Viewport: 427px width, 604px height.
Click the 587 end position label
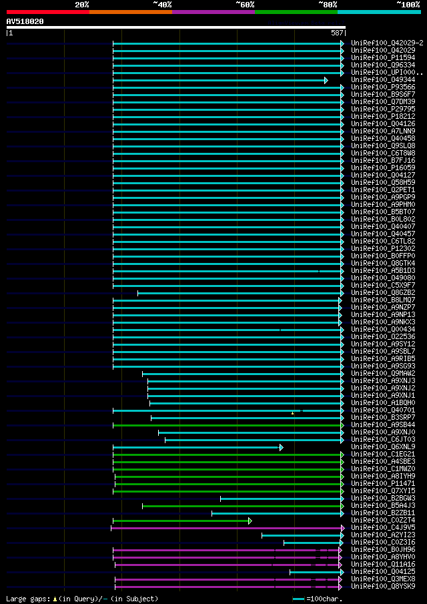pyautogui.click(x=337, y=33)
